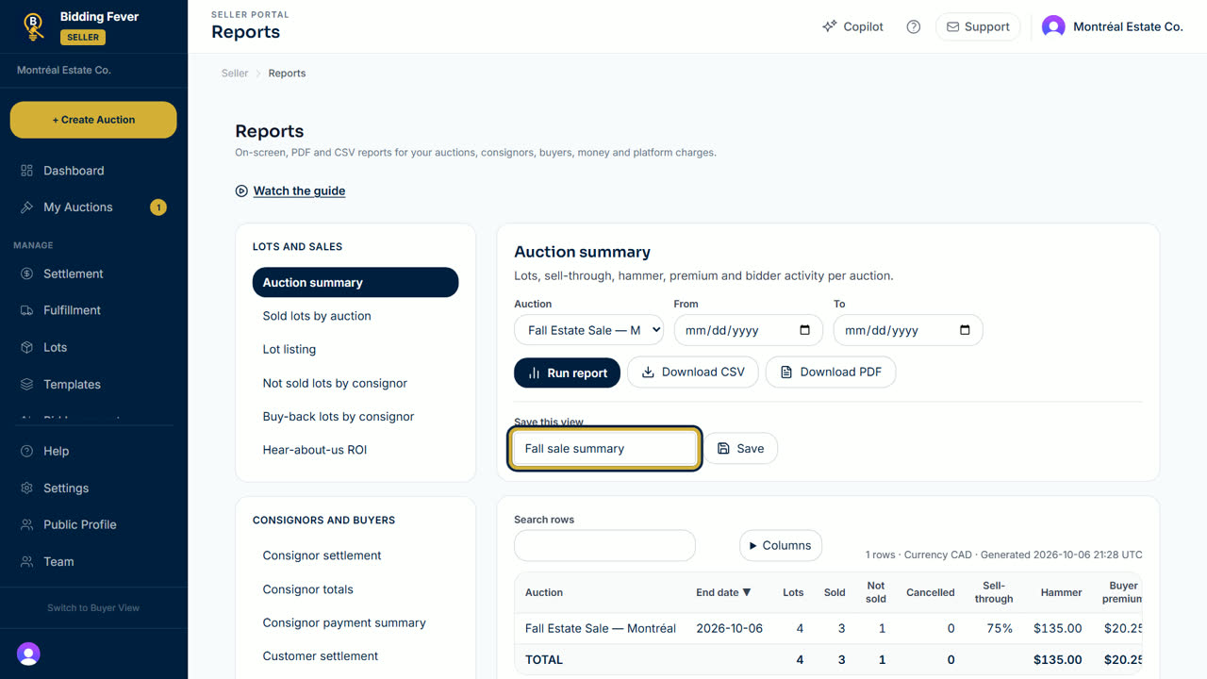The height and width of the screenshot is (679, 1207).
Task: Click the Run report button
Action: 567,373
